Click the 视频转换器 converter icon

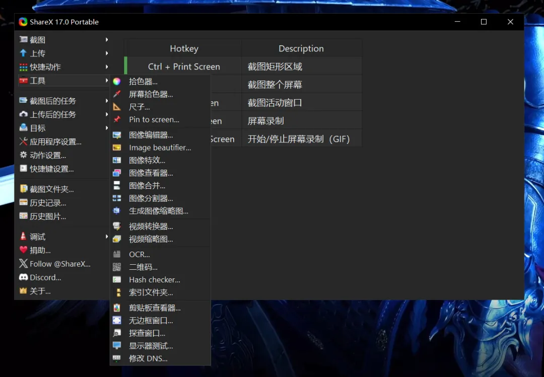coord(117,226)
